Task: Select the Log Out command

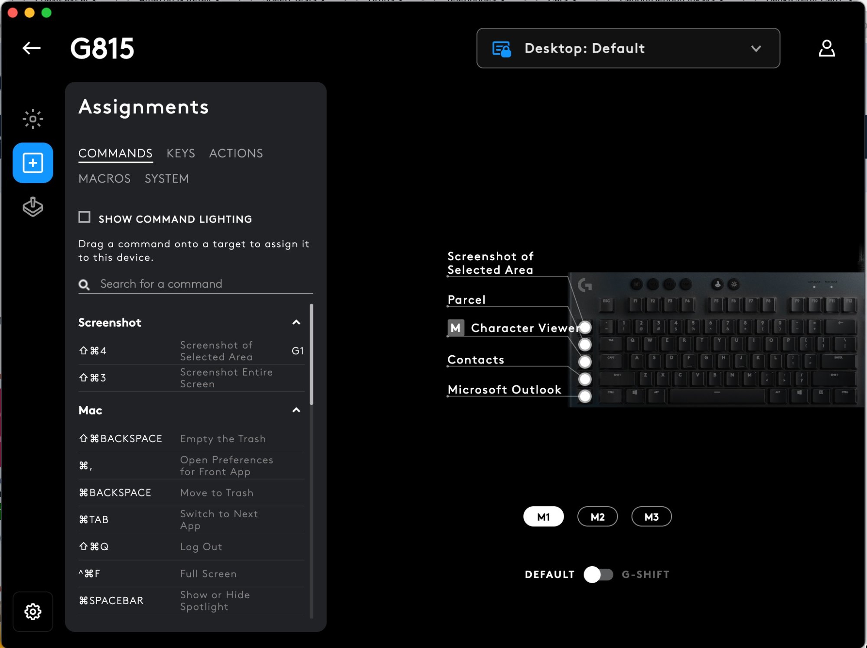Action: coord(191,547)
